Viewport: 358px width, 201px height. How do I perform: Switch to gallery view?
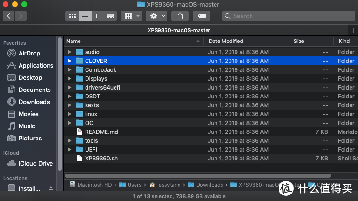(110, 16)
